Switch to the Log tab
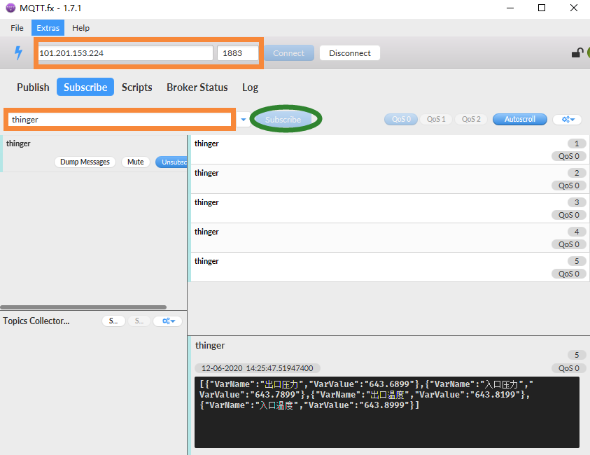The width and height of the screenshot is (590, 455). [x=251, y=87]
